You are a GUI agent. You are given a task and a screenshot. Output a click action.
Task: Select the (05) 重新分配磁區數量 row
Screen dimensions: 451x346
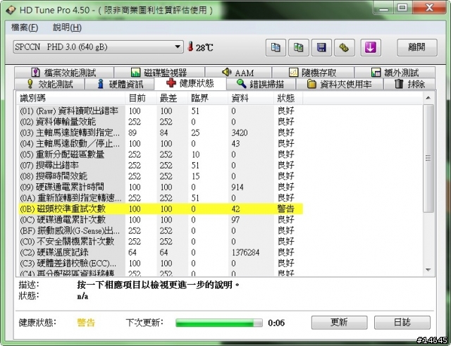coord(161,154)
